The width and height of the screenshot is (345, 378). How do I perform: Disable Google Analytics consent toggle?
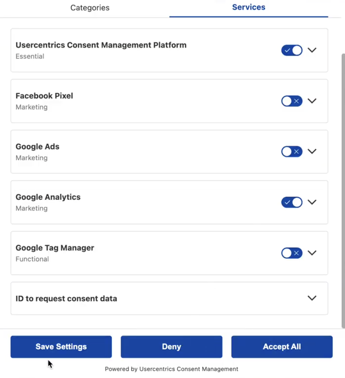point(292,202)
